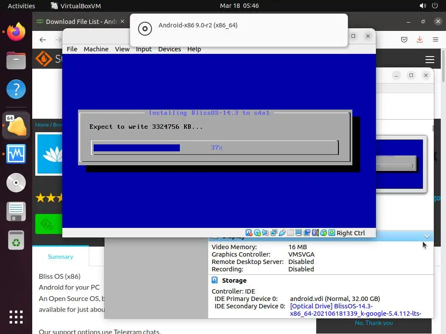The width and height of the screenshot is (446, 334).
Task: Click Firefox back arrow
Action: tap(43, 40)
